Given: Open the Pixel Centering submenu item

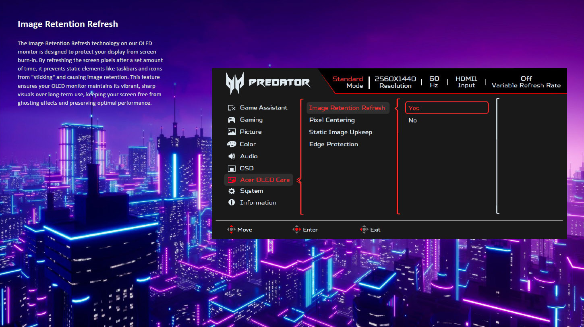Looking at the screenshot, I should pyautogui.click(x=332, y=120).
